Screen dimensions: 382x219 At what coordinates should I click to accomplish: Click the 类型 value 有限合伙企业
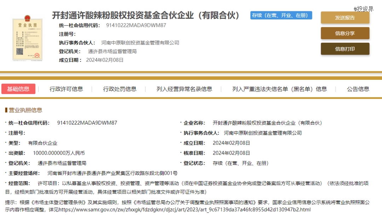pos(43,143)
